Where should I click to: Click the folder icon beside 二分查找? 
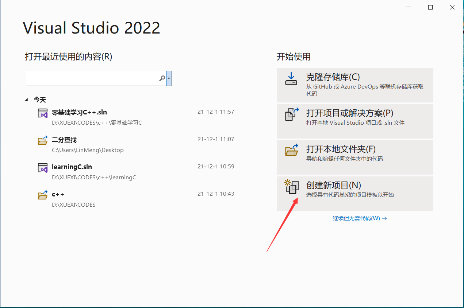point(43,140)
